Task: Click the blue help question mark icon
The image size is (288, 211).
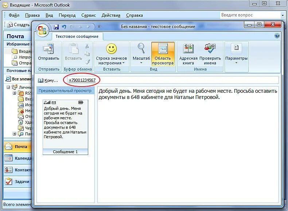Action: click(277, 36)
